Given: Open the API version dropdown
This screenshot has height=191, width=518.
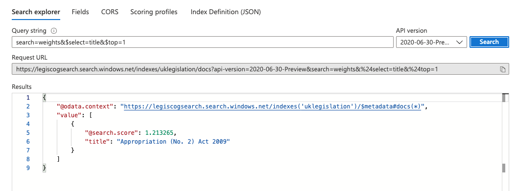Looking at the screenshot, I should click(431, 42).
